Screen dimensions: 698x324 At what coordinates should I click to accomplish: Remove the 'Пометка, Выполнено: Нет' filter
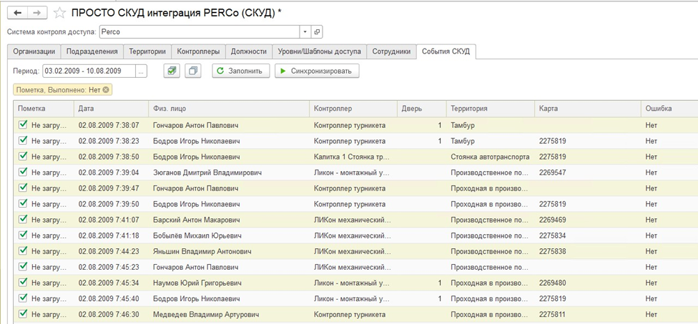106,90
